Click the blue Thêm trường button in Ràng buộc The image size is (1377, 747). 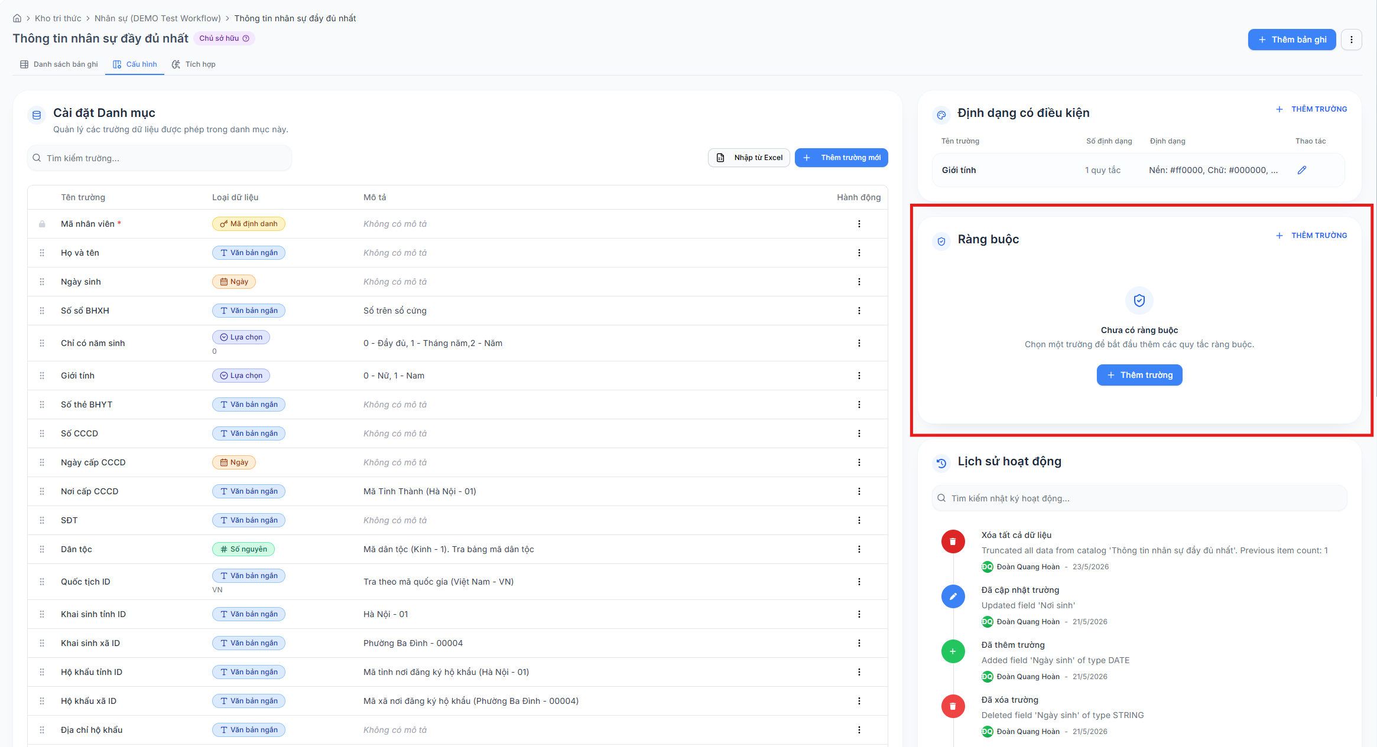(x=1139, y=375)
